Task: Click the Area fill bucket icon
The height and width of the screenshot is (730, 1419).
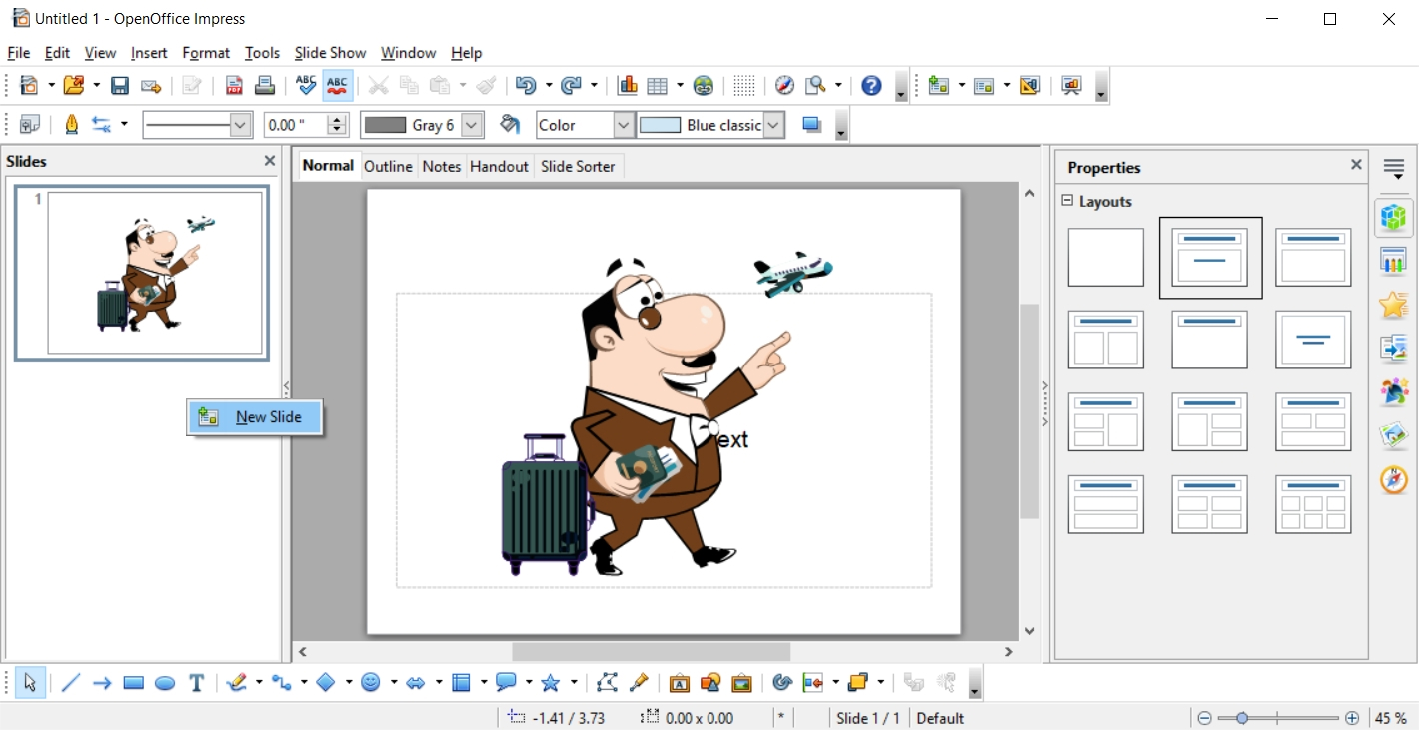Action: 510,125
